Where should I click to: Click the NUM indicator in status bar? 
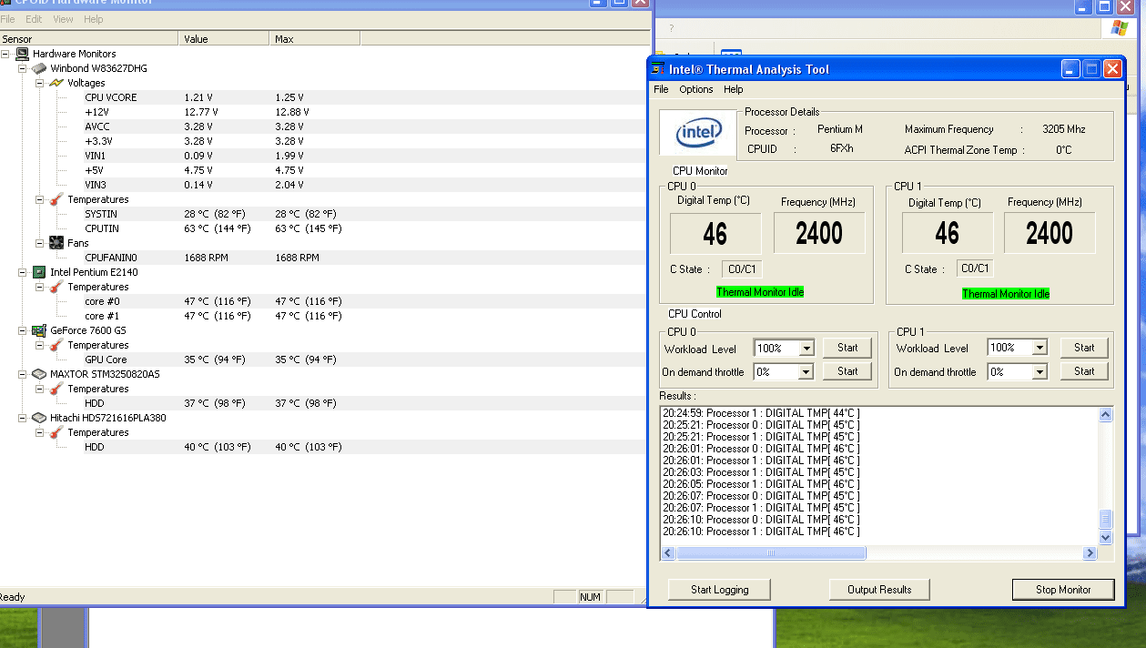tap(591, 597)
